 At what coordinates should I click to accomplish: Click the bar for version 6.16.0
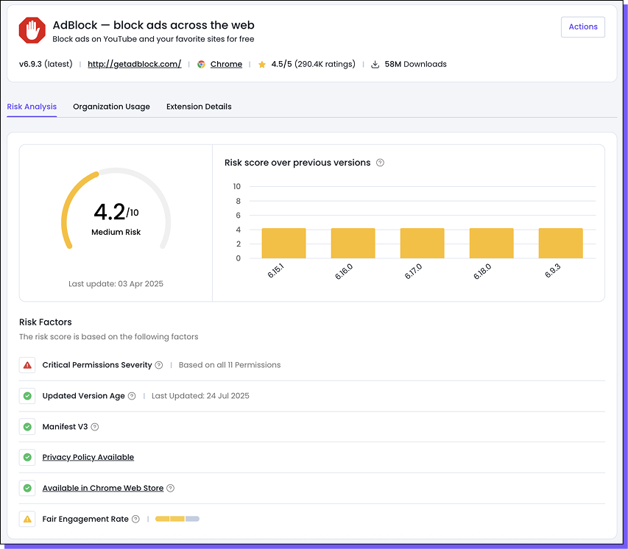(x=353, y=243)
